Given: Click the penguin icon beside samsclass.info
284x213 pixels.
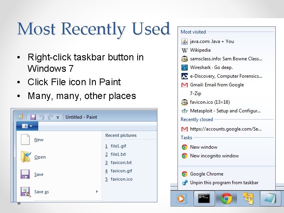Looking at the screenshot, I should [184, 59].
